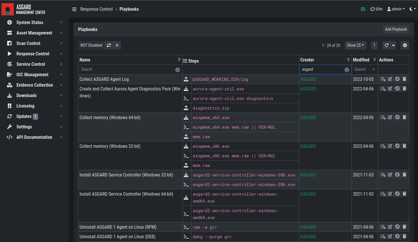Image resolution: width=418 pixels, height=242 pixels.
Task: Select the rpm -e grr step
Action: click(x=205, y=227)
